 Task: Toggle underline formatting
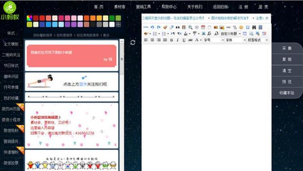click(184, 40)
